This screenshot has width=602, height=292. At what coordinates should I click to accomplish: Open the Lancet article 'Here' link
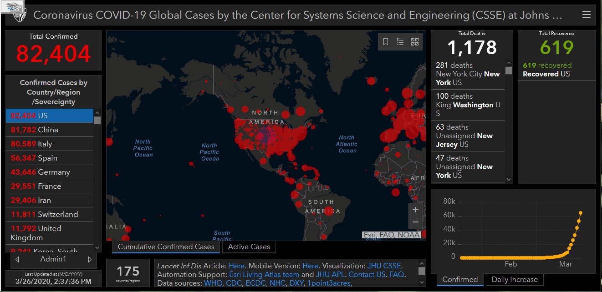click(237, 266)
